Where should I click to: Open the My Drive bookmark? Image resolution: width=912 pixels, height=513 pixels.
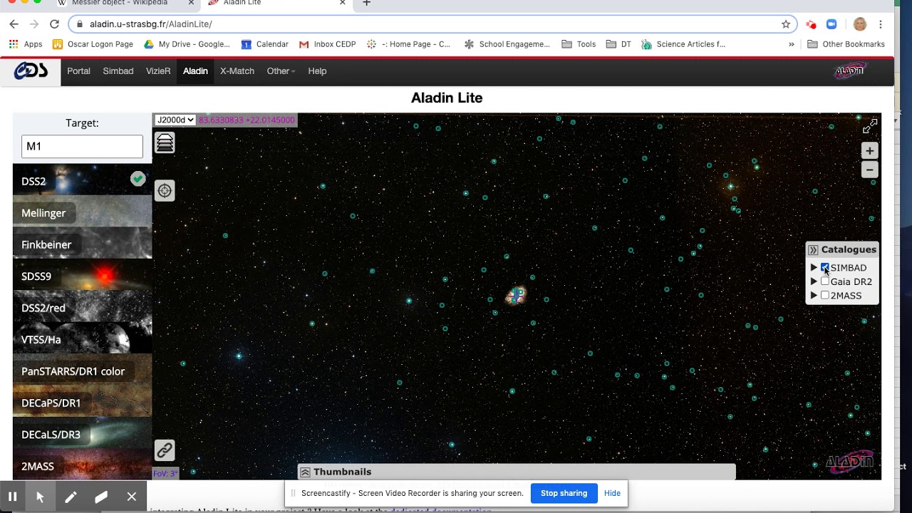[x=187, y=44]
